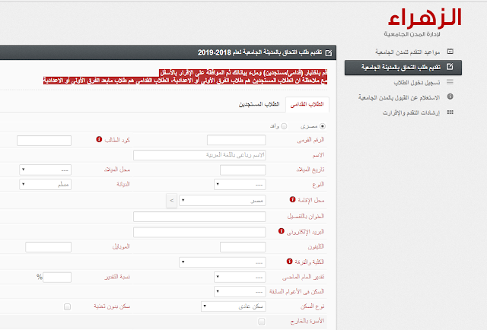Click the كود الطالب input field
This screenshot has height=330, width=487.
coord(44,141)
